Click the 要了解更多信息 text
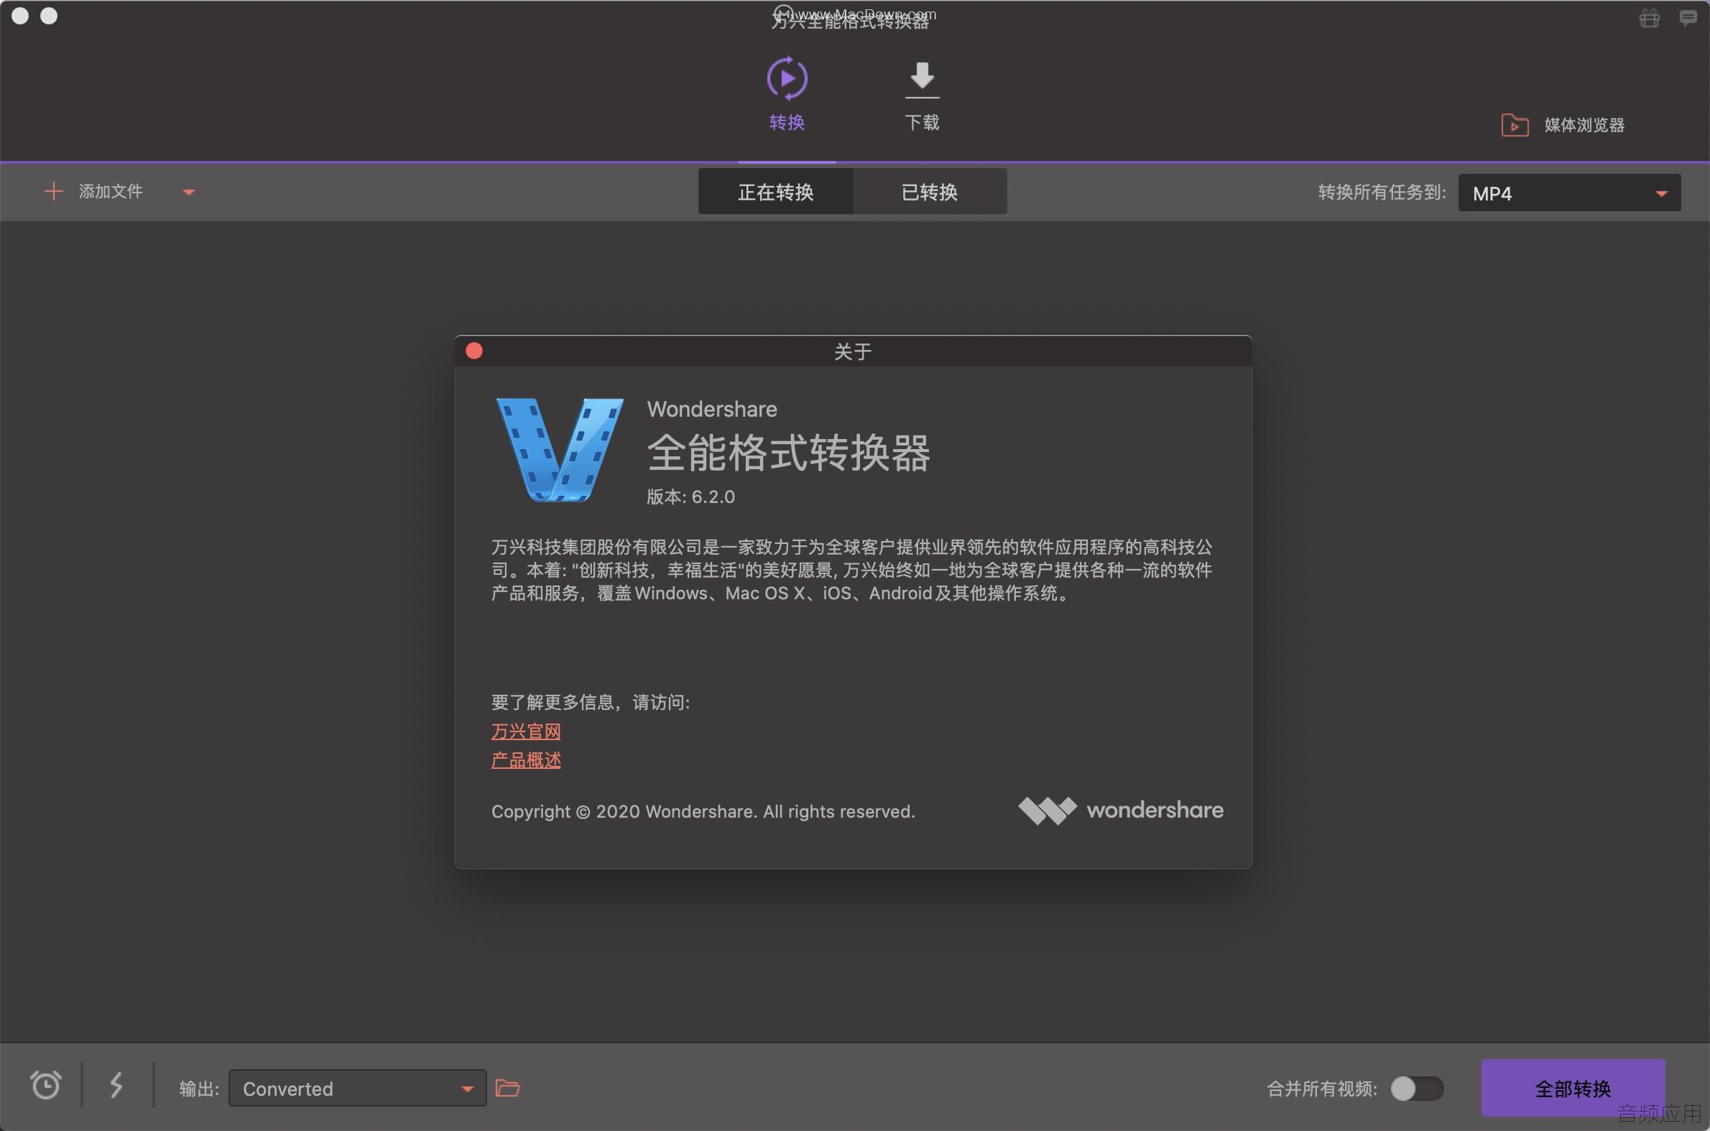 coord(590,702)
